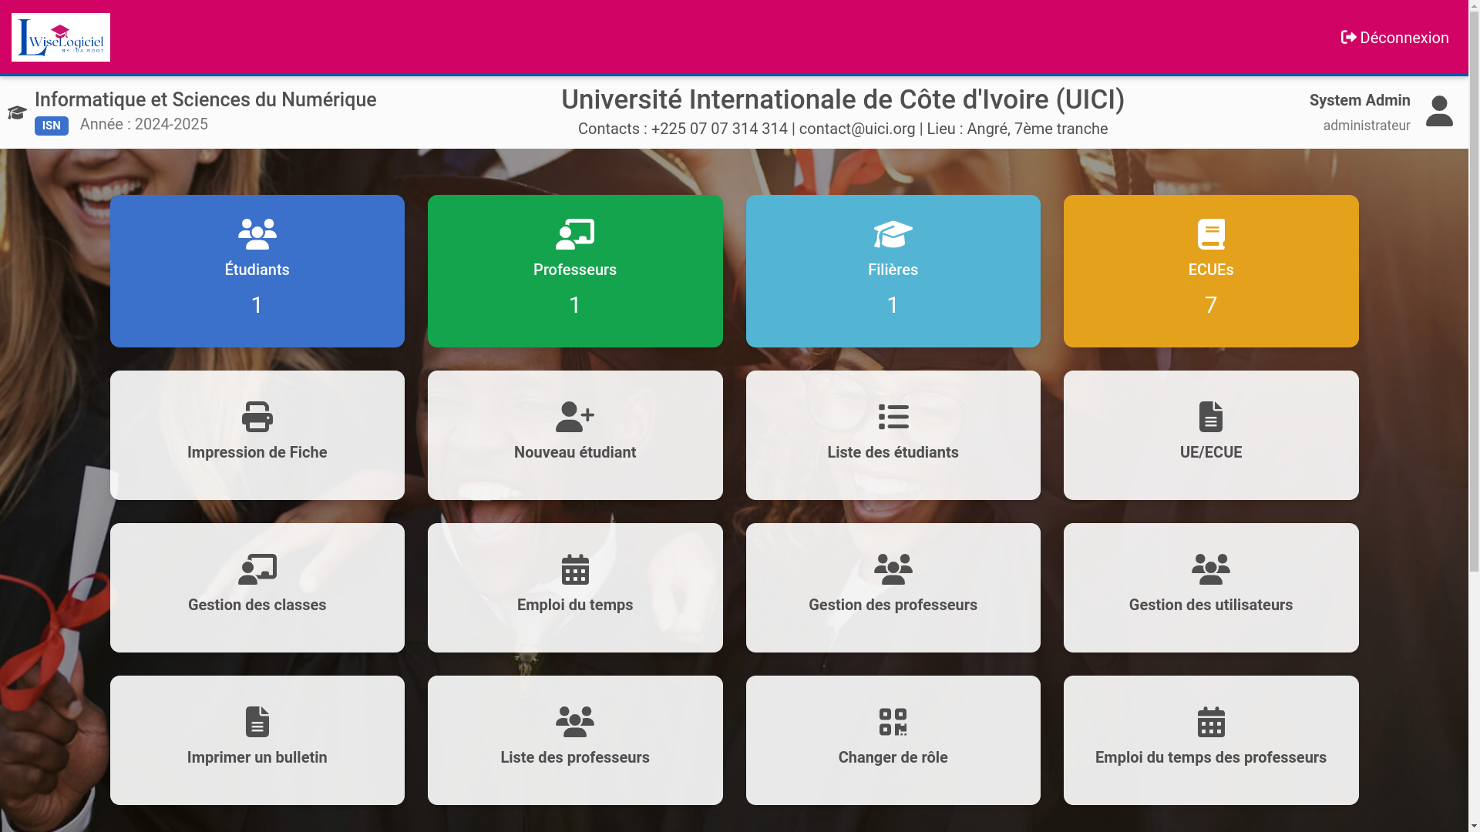Viewport: 1480px width, 832px height.
Task: Click the chalkboard icon for Gestion des classes
Action: point(257,569)
